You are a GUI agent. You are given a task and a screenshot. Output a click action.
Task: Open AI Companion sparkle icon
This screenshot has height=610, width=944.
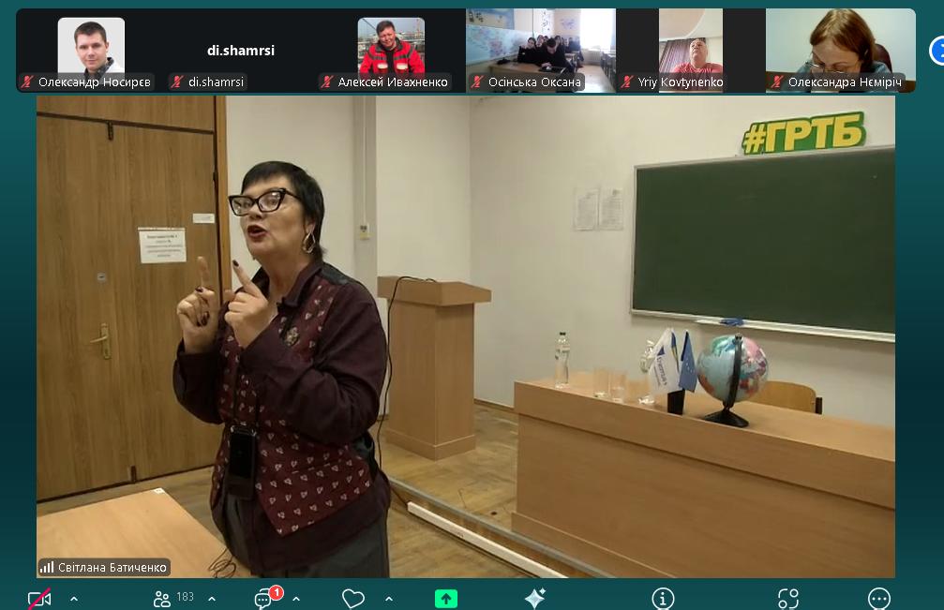pos(534,598)
